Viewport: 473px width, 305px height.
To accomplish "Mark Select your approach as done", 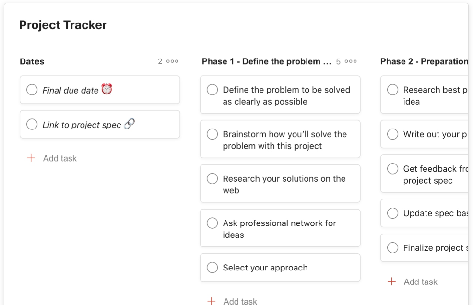I will click(213, 267).
